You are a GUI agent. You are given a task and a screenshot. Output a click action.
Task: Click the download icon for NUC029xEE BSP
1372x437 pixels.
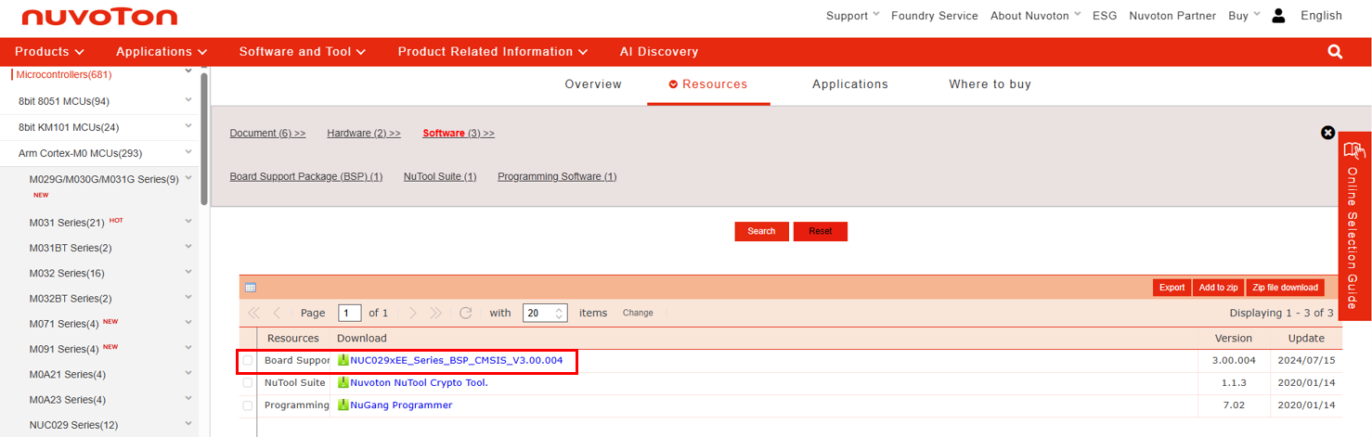point(343,360)
